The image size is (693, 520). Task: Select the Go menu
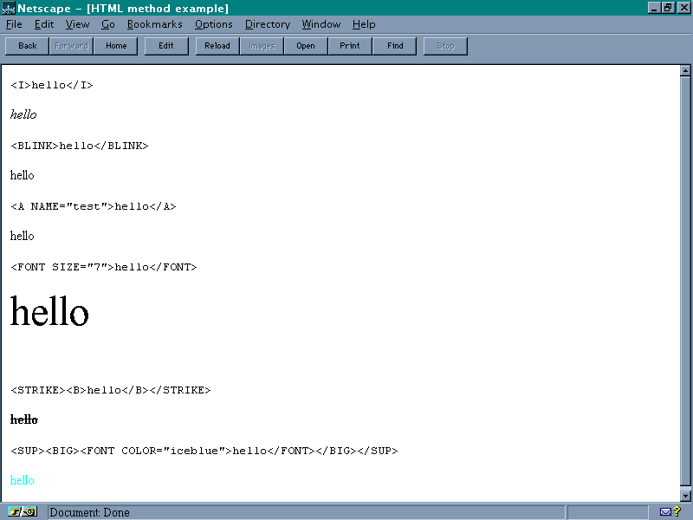click(x=108, y=24)
